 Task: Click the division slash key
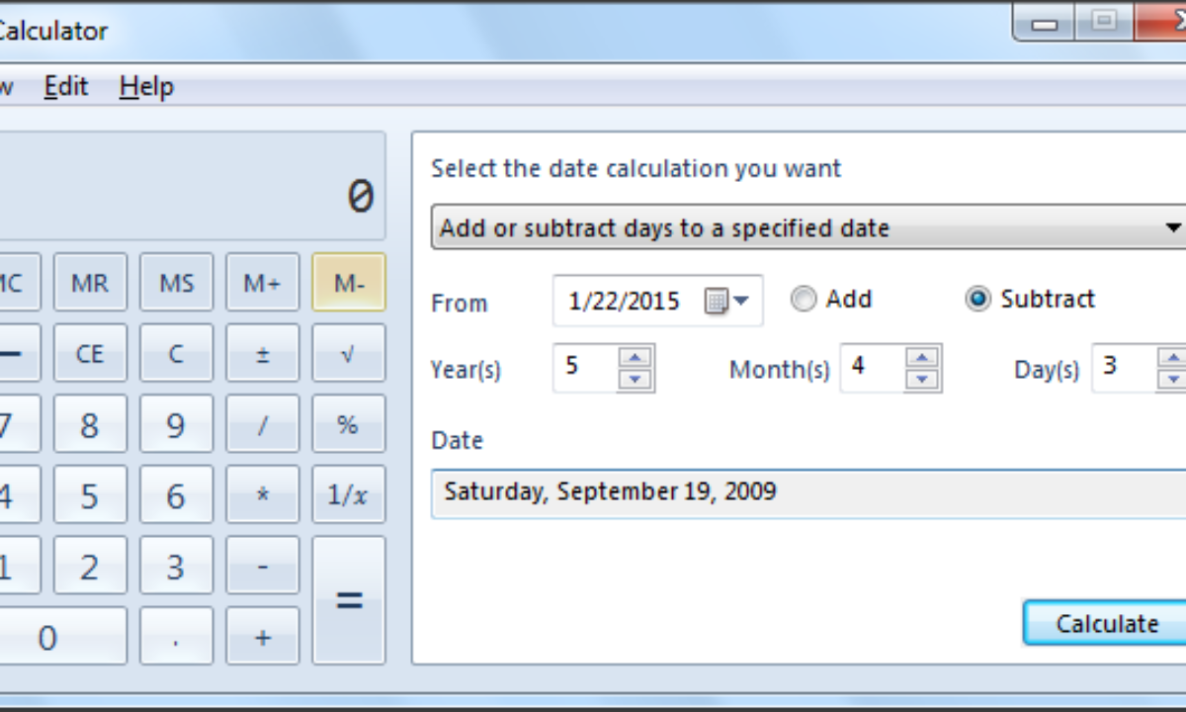[262, 425]
